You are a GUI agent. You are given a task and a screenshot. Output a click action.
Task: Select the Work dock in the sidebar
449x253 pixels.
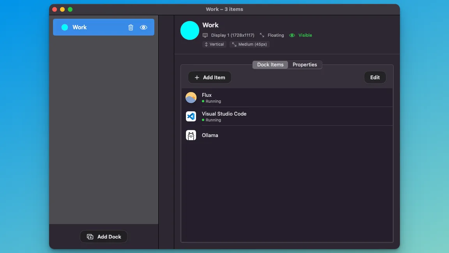(x=104, y=27)
